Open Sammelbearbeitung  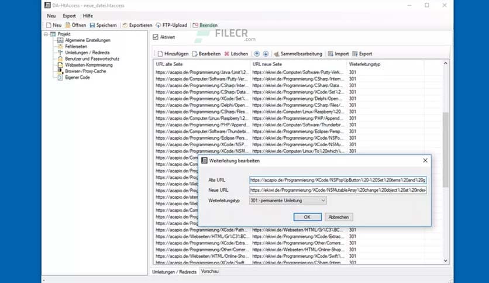(298, 54)
